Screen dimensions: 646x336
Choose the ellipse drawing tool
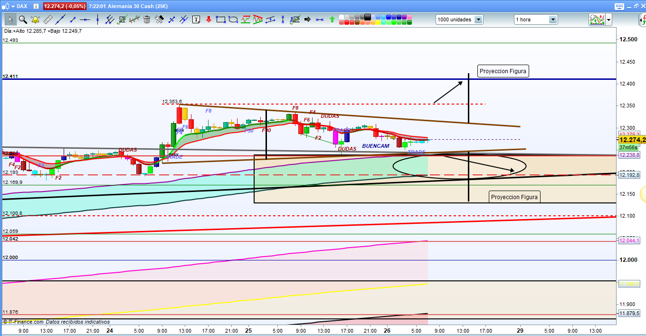pyautogui.click(x=233, y=19)
